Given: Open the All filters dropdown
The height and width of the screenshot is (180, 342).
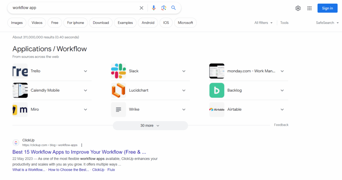Looking at the screenshot, I should (x=263, y=23).
